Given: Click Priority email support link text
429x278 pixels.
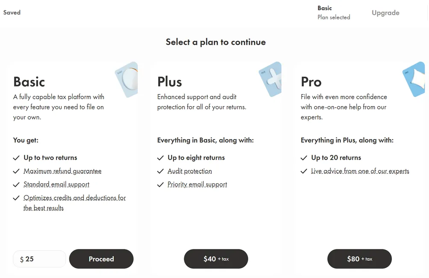Looking at the screenshot, I should point(197,185).
